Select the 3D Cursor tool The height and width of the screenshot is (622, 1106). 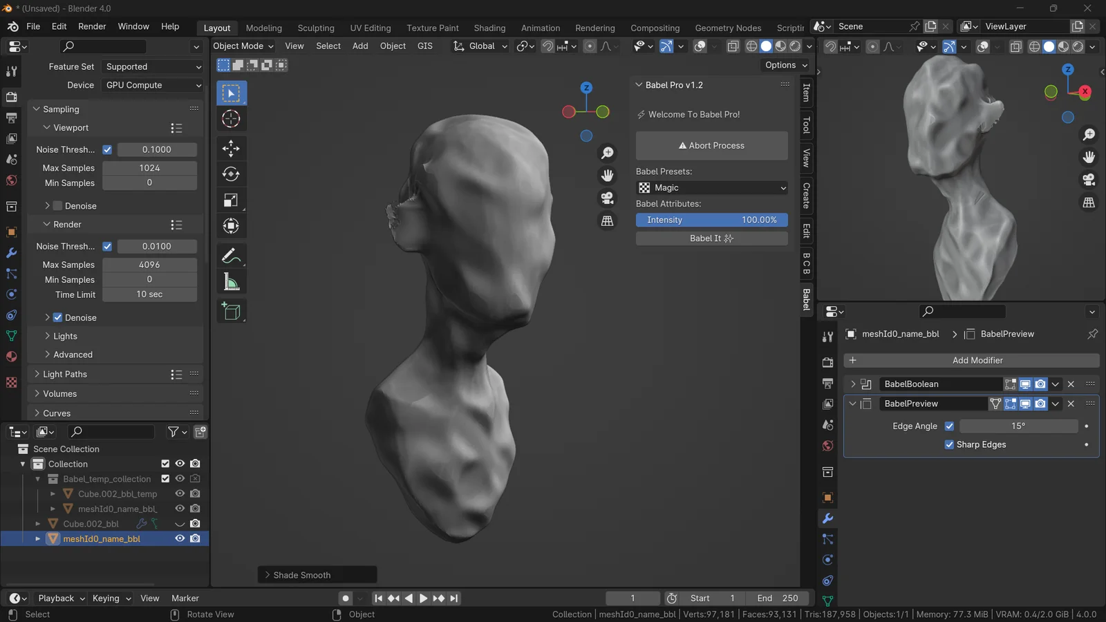pos(231,119)
